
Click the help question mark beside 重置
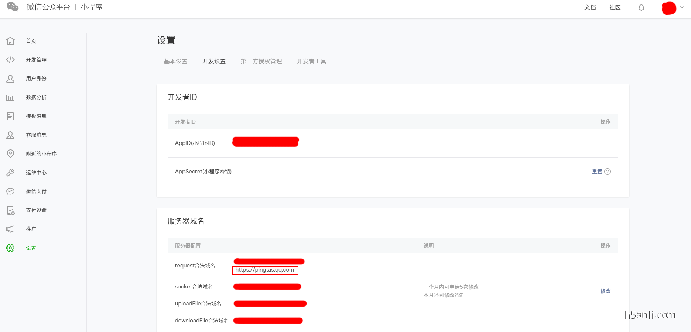pyautogui.click(x=608, y=172)
